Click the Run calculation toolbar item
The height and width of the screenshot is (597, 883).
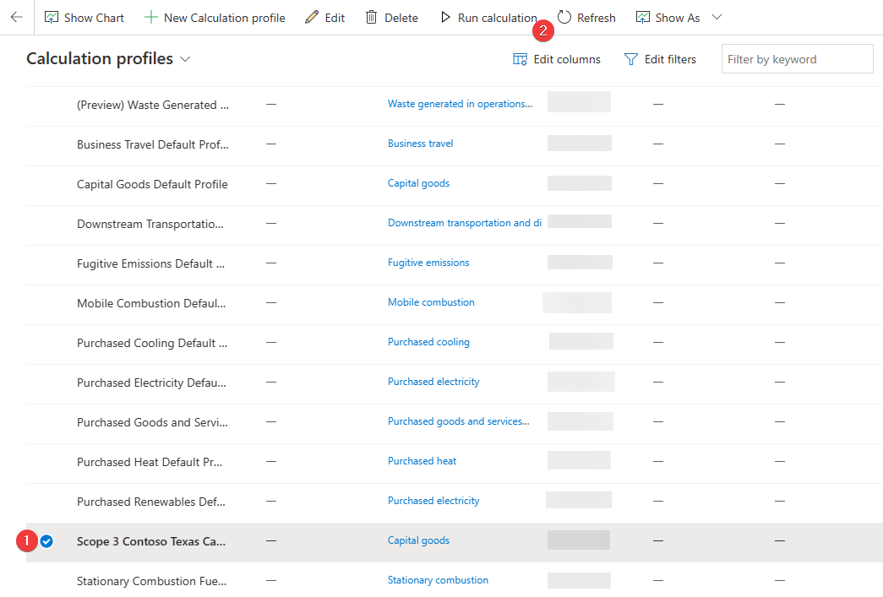[x=488, y=17]
